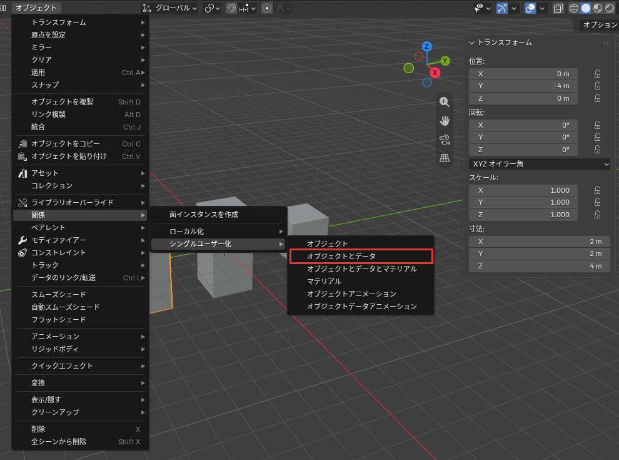The image size is (619, 460).
Task: Open the XYZ オイラー角 rotation mode dropdown
Action: 539,164
